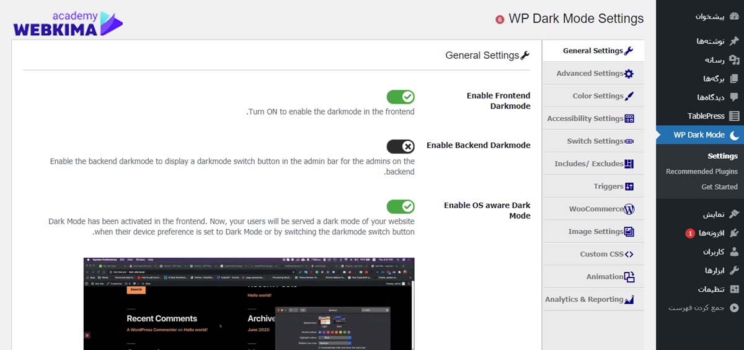Click the Animation icon in settings tabs
The height and width of the screenshot is (350, 744).
[x=629, y=277]
